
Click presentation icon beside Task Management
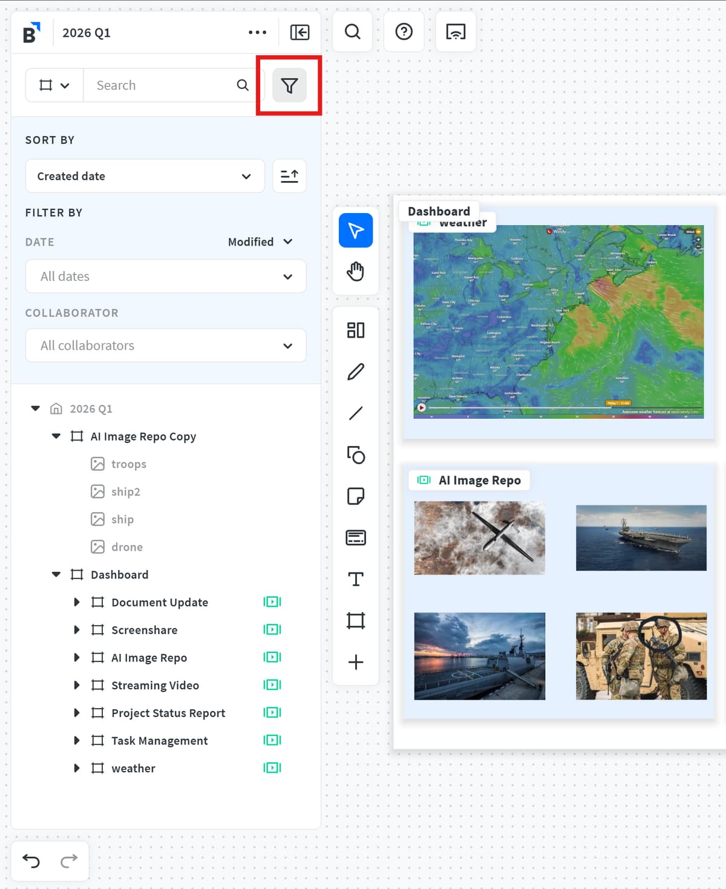tap(272, 740)
